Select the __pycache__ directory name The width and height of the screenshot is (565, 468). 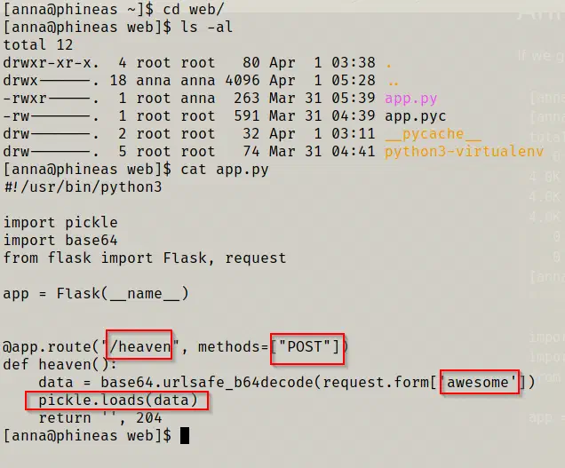tap(433, 134)
